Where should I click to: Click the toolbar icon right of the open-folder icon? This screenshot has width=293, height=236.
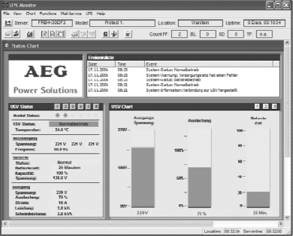(16, 34)
